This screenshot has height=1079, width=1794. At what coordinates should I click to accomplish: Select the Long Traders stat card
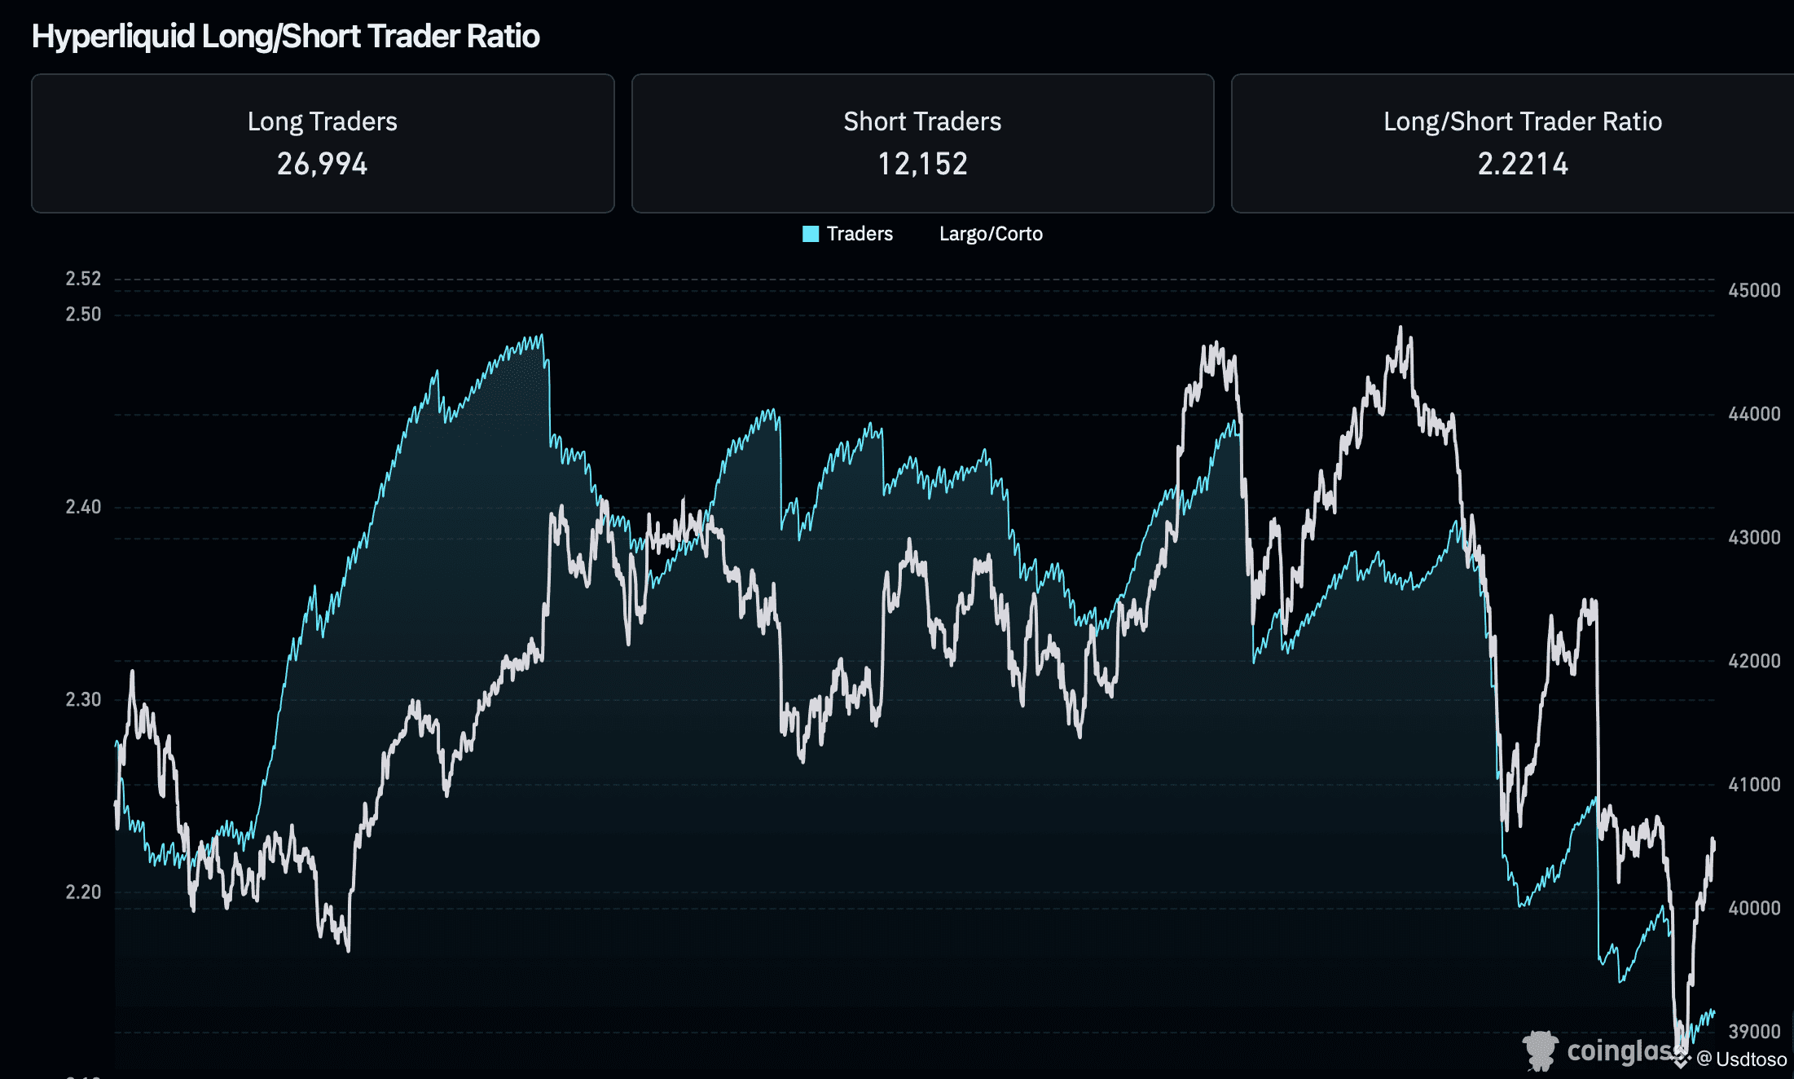pos(323,143)
